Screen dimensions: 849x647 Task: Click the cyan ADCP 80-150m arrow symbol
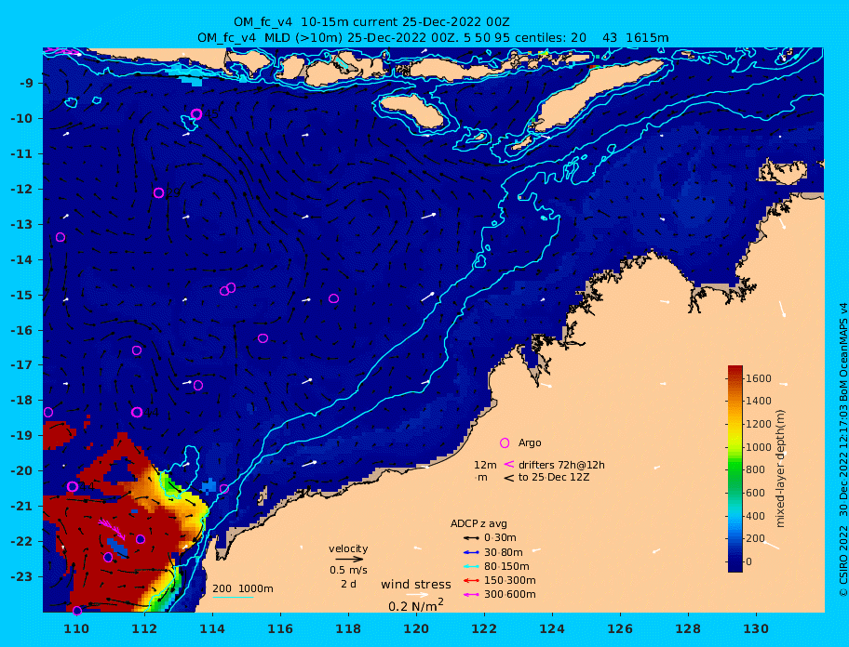click(x=471, y=566)
